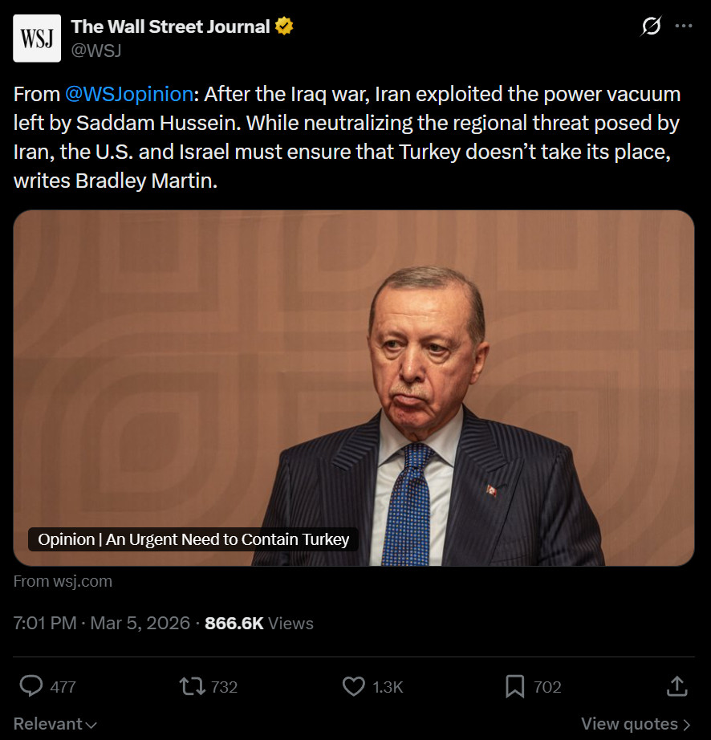Screen dimensions: 711x740
Task: Repost this WSJ post
Action: coord(192,686)
